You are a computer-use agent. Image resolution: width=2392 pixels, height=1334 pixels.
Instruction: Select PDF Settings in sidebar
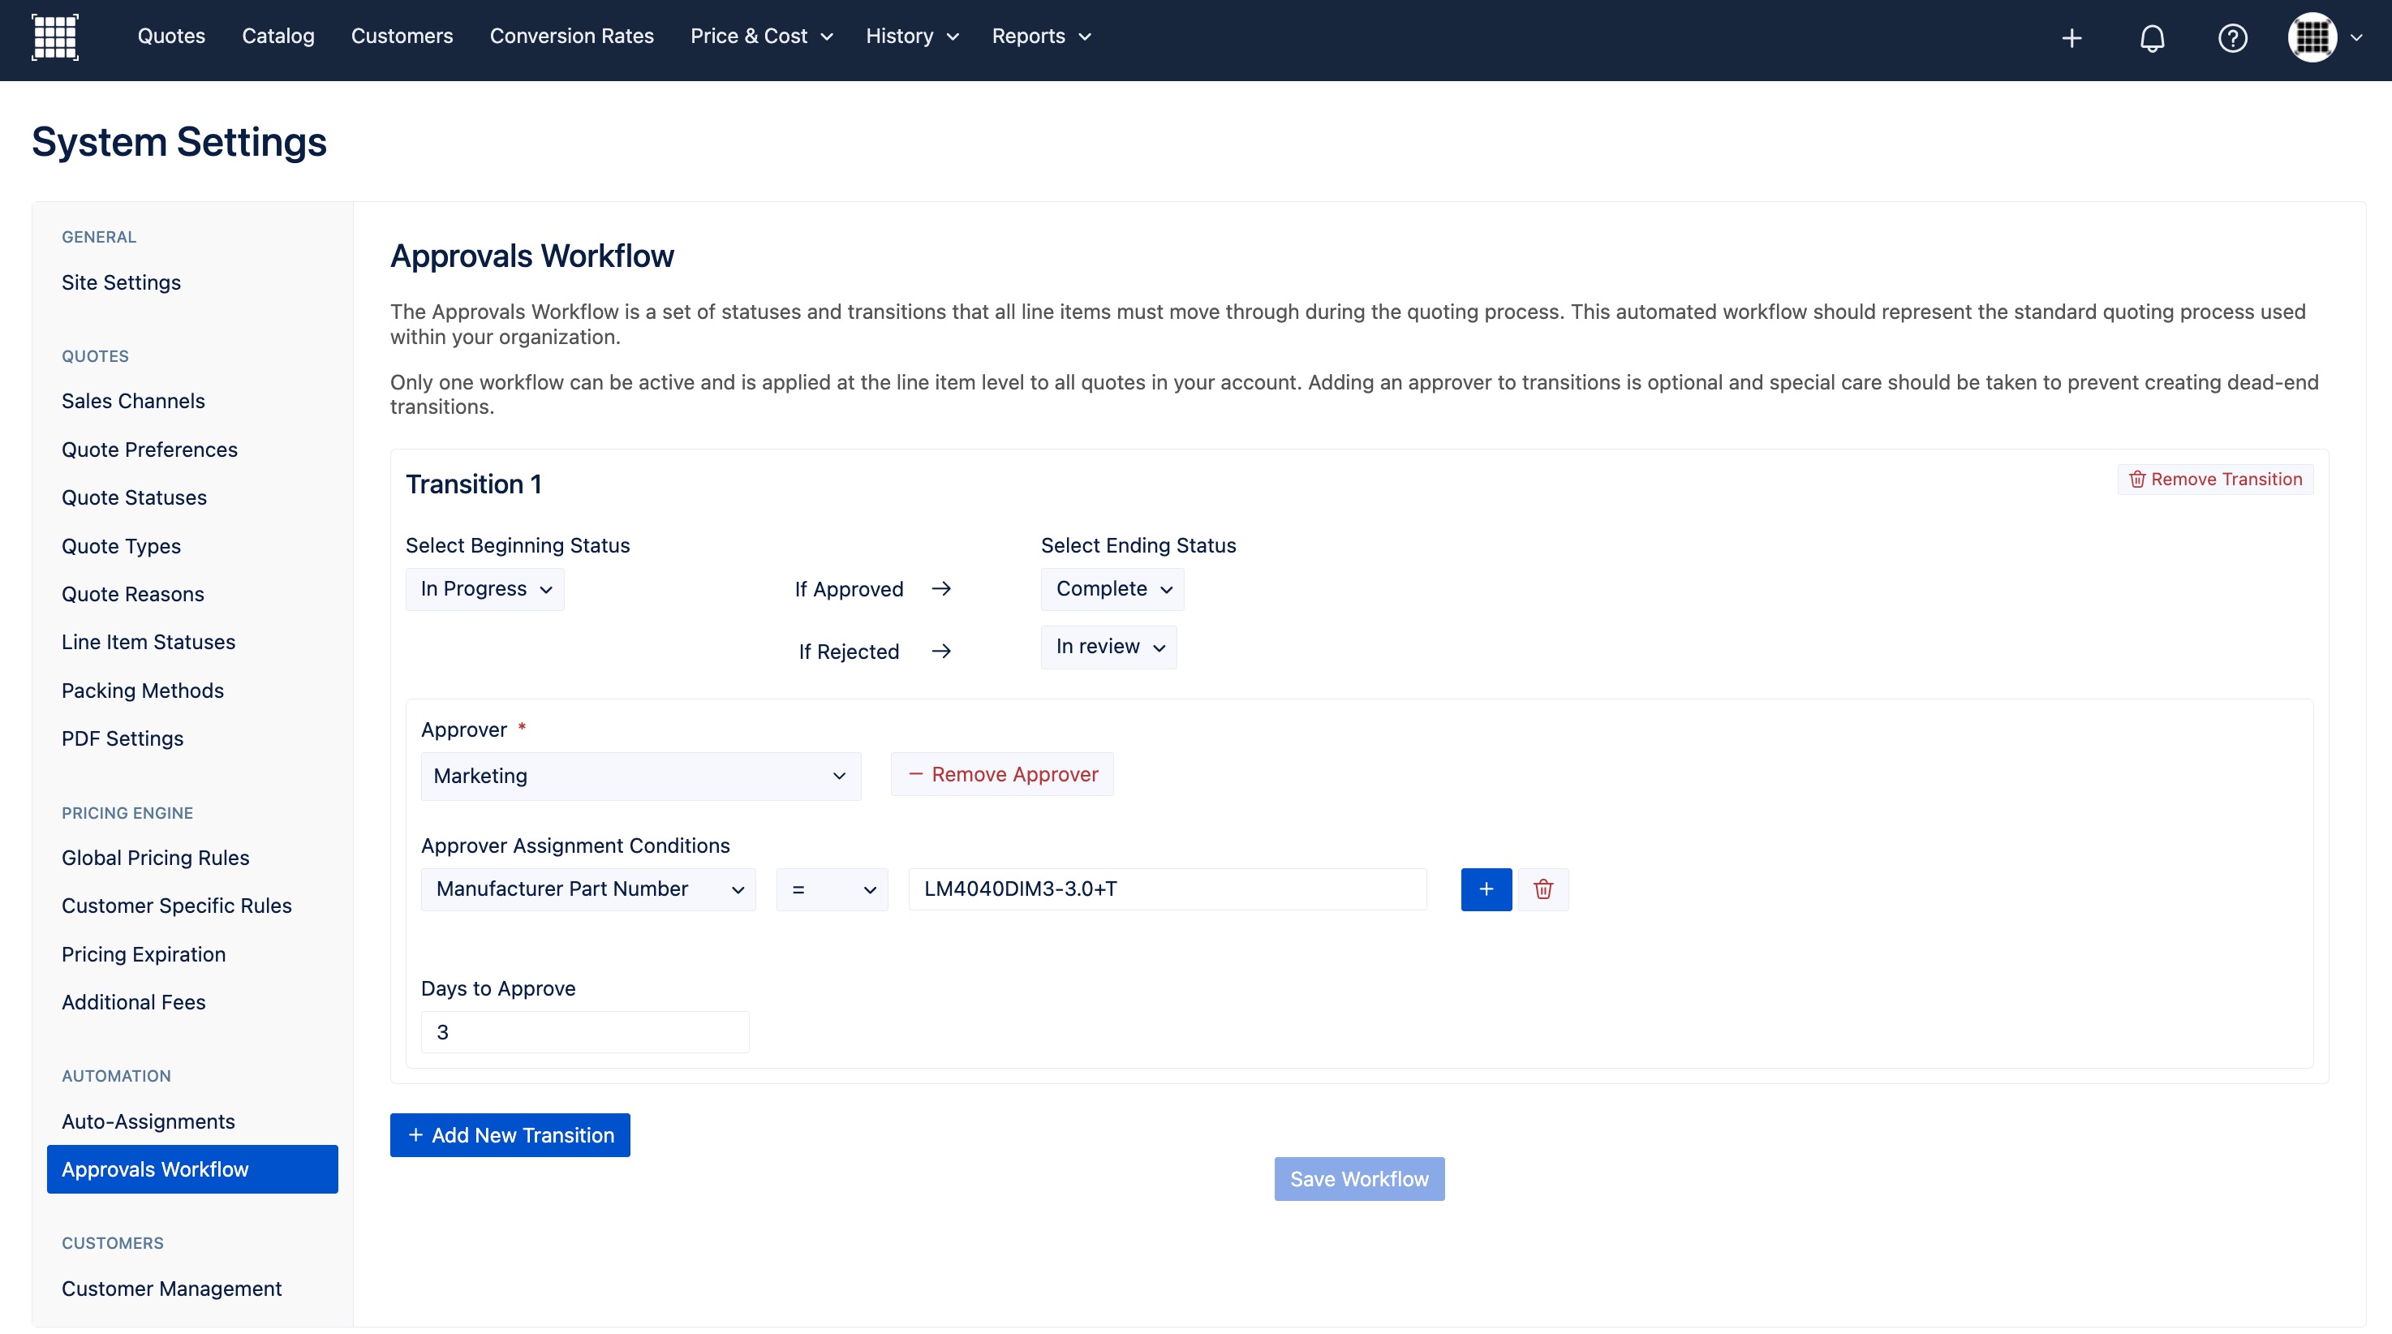click(x=123, y=738)
